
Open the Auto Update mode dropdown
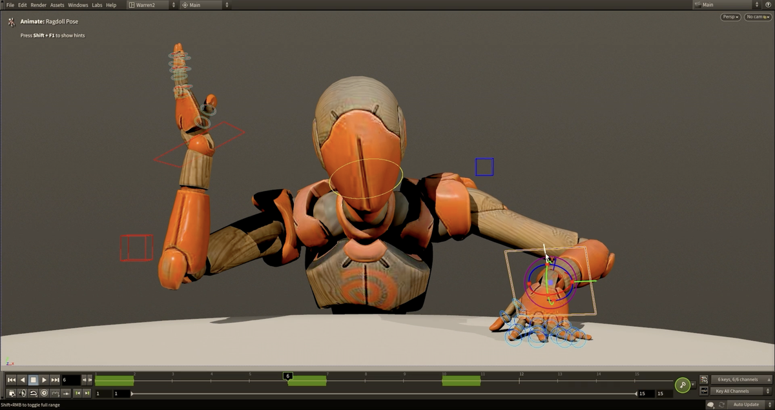click(747, 404)
